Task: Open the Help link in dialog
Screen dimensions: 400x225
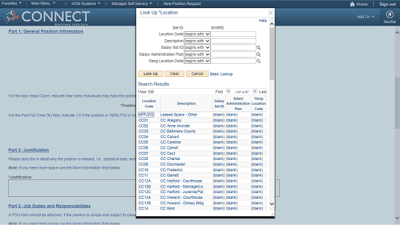Action: tap(262, 21)
